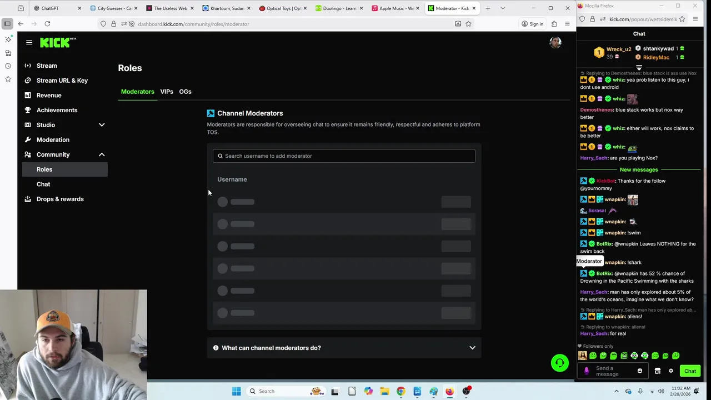Screen dimensions: 711x400
Task: Open Stream in the sidebar
Action: 47,66
